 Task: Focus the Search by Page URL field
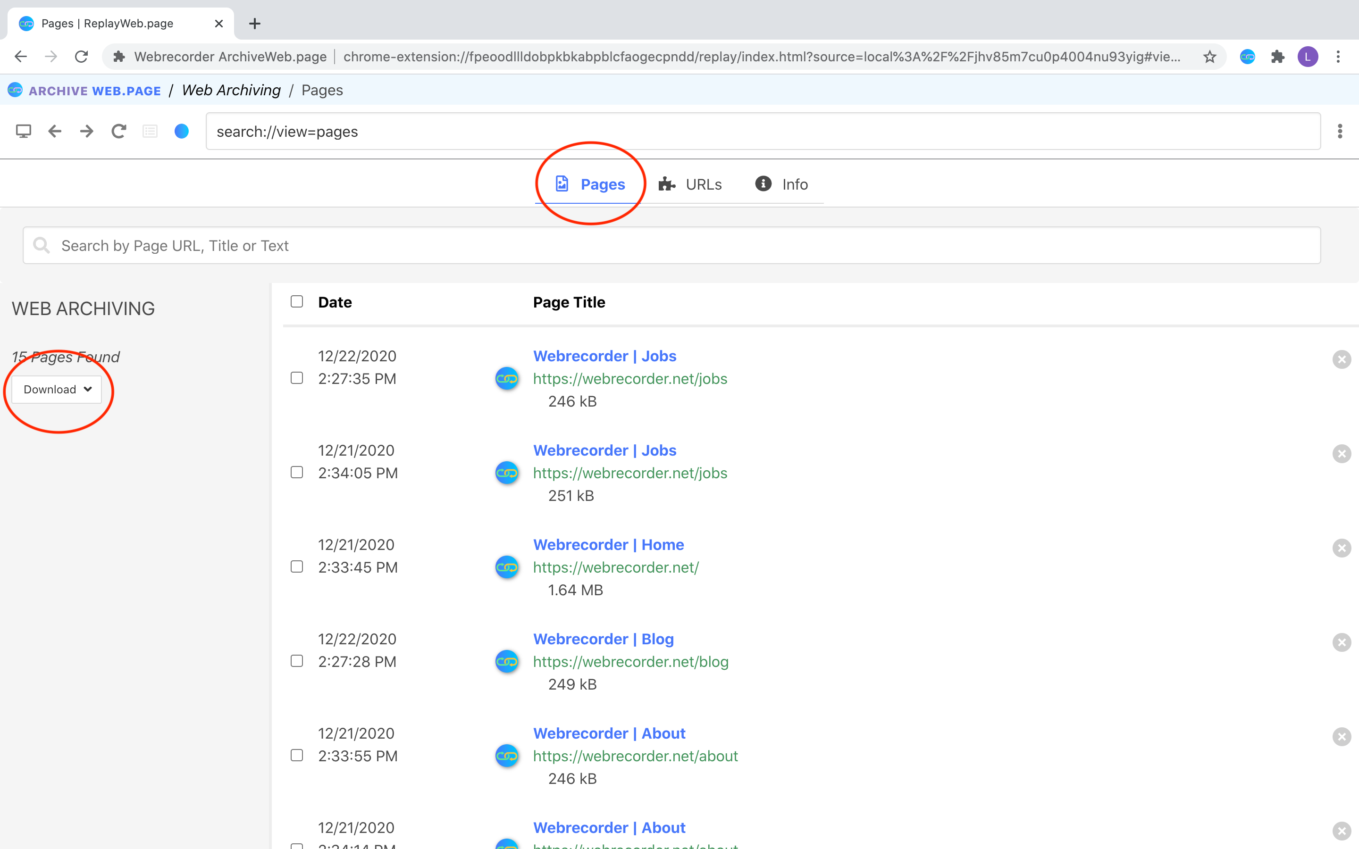tap(671, 245)
